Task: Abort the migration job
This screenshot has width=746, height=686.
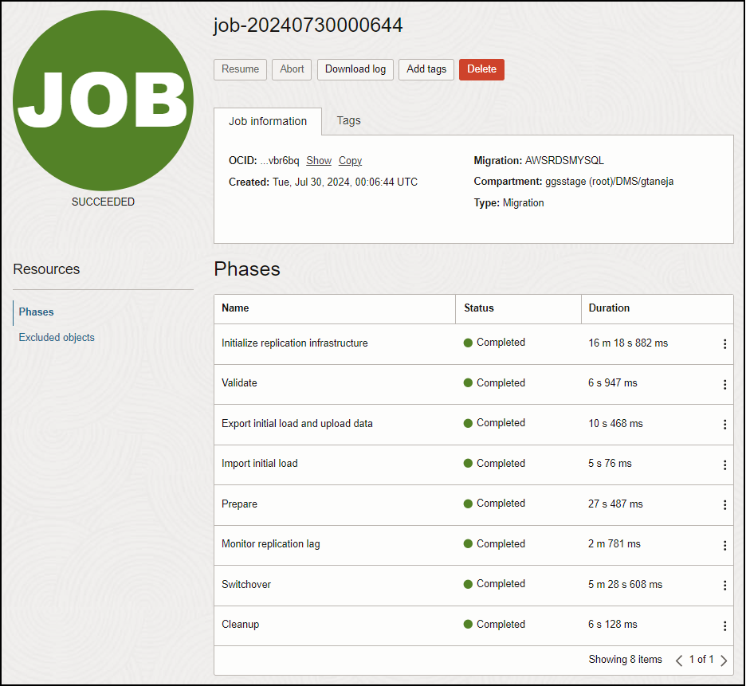Action: point(291,69)
